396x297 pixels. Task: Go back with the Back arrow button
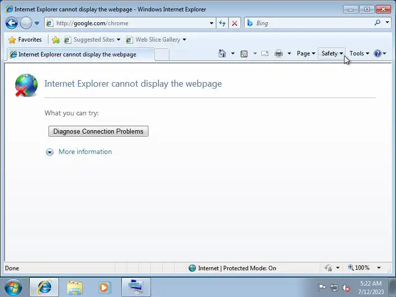tap(11, 23)
